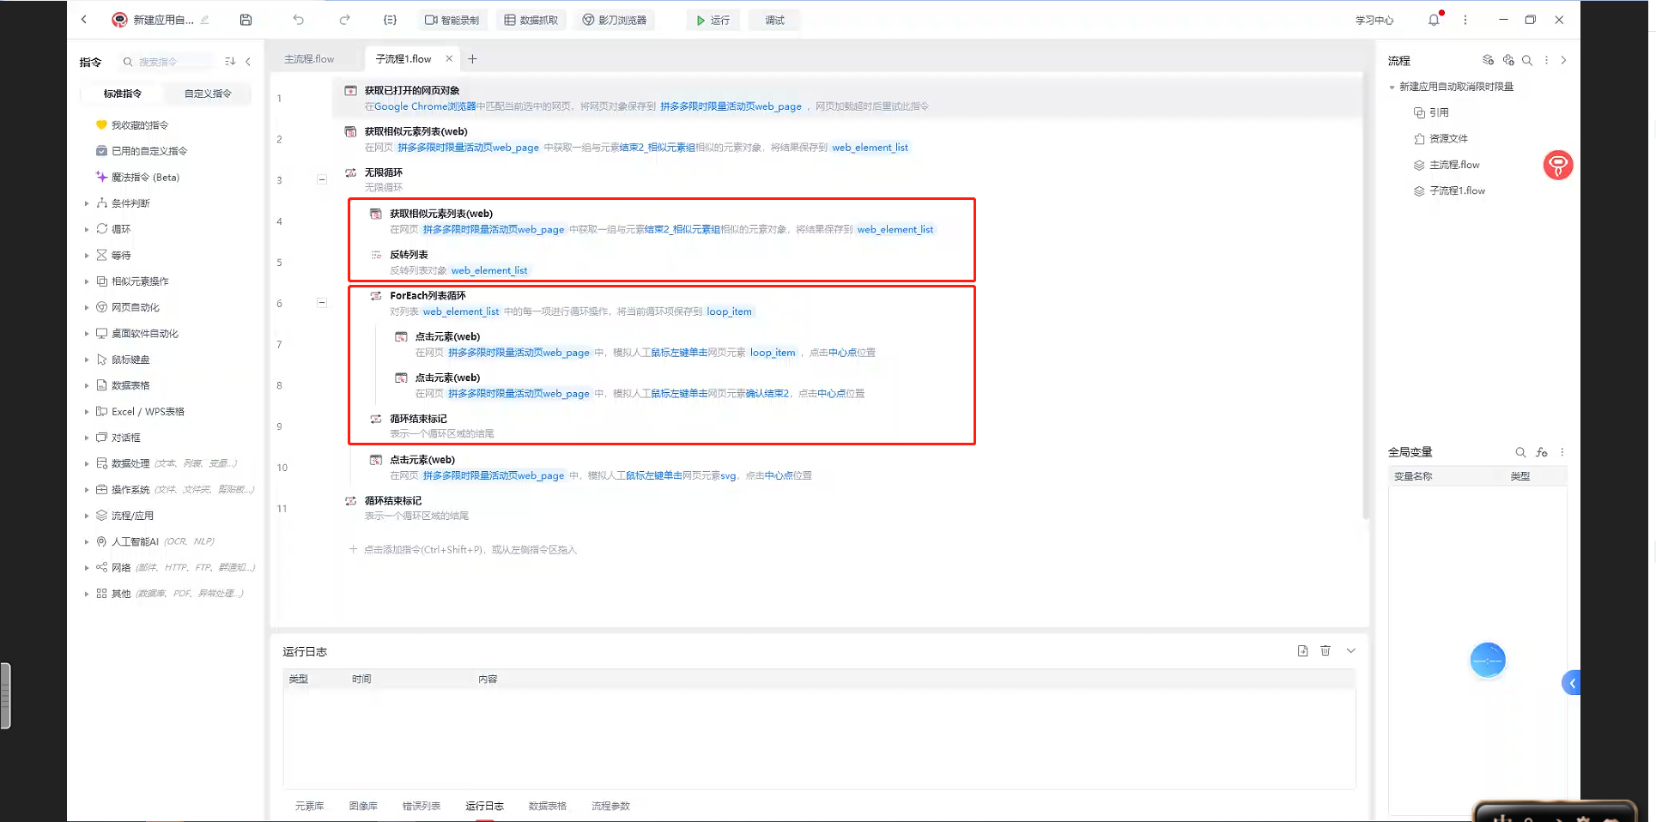Close the 子流程1.flow tab
The width and height of the screenshot is (1656, 822).
point(448,58)
